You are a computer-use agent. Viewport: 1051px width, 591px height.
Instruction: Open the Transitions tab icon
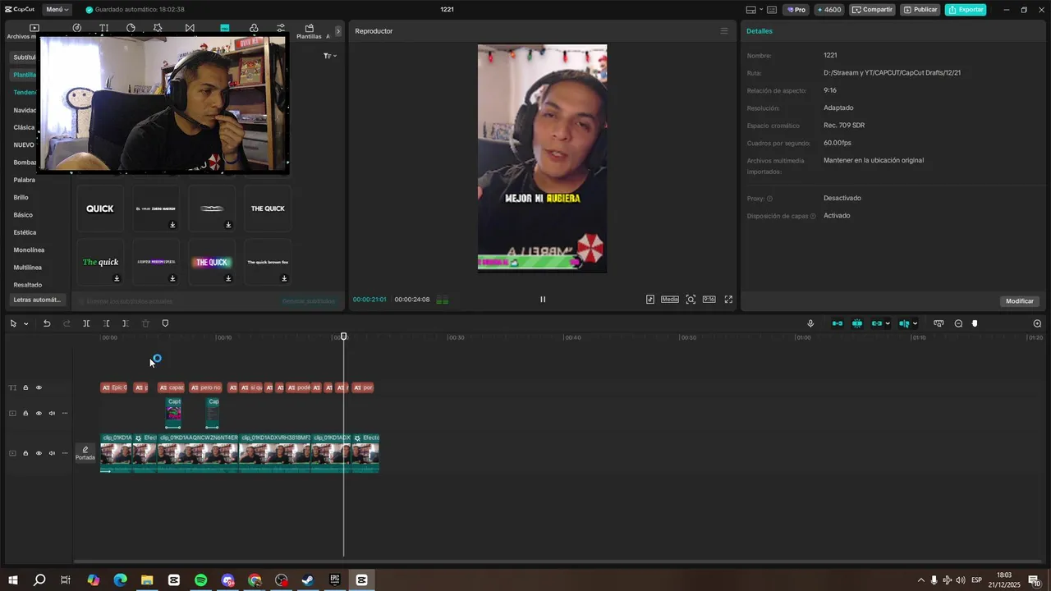point(190,28)
